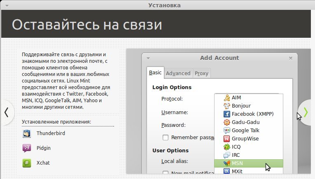The width and height of the screenshot is (315, 179).
Task: Click the Login Options heading
Action: pos(172,87)
